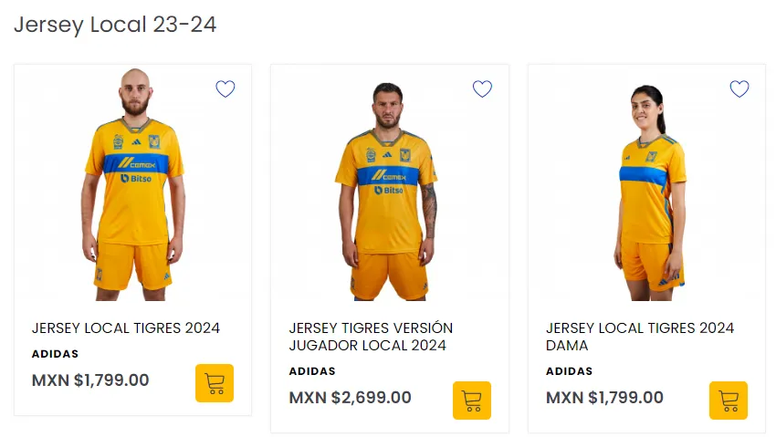The height and width of the screenshot is (437, 776).
Task: Select the MXN $1,799.00 price of first jersey
Action: 90,380
